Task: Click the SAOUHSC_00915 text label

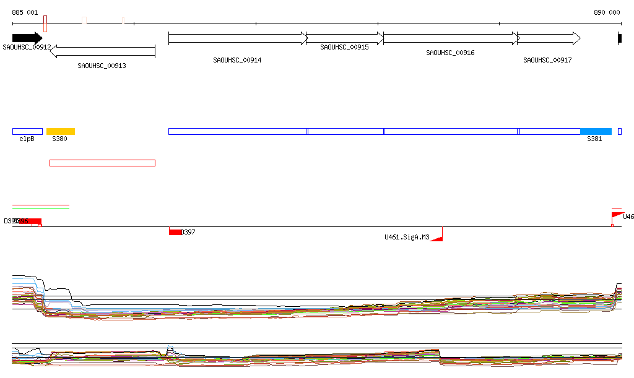Action: coord(344,47)
